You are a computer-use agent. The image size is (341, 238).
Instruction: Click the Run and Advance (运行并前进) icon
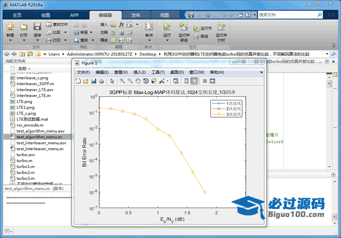point(184,27)
